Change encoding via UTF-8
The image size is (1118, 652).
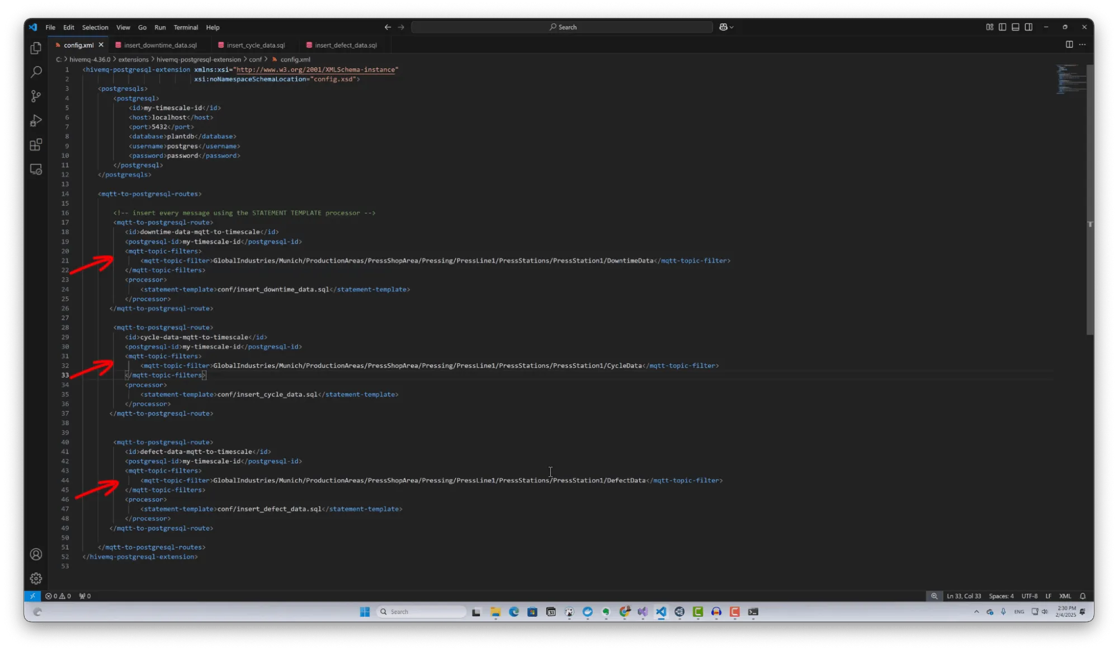click(x=1030, y=596)
